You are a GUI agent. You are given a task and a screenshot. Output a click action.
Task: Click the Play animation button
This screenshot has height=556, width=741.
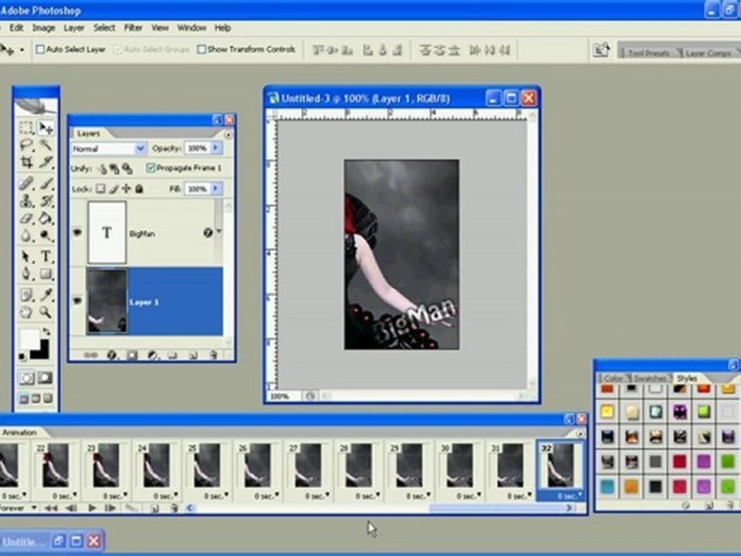[x=93, y=507]
